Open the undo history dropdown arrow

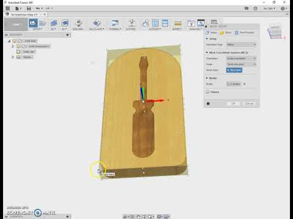coord(42,9)
